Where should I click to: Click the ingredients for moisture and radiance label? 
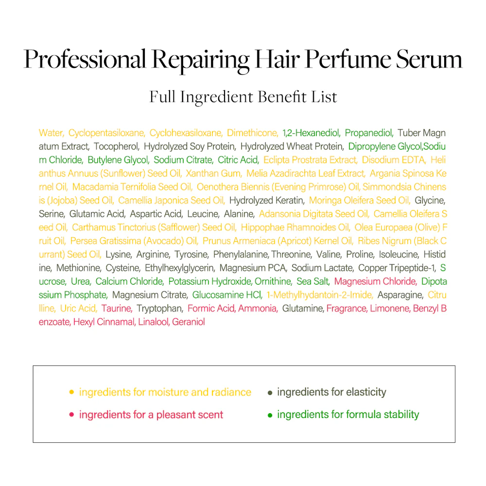(x=165, y=392)
